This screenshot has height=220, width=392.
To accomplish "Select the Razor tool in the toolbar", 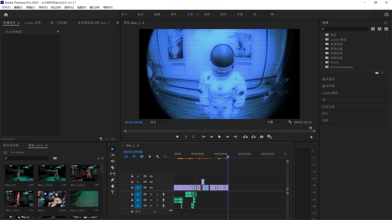I will coord(113,167).
